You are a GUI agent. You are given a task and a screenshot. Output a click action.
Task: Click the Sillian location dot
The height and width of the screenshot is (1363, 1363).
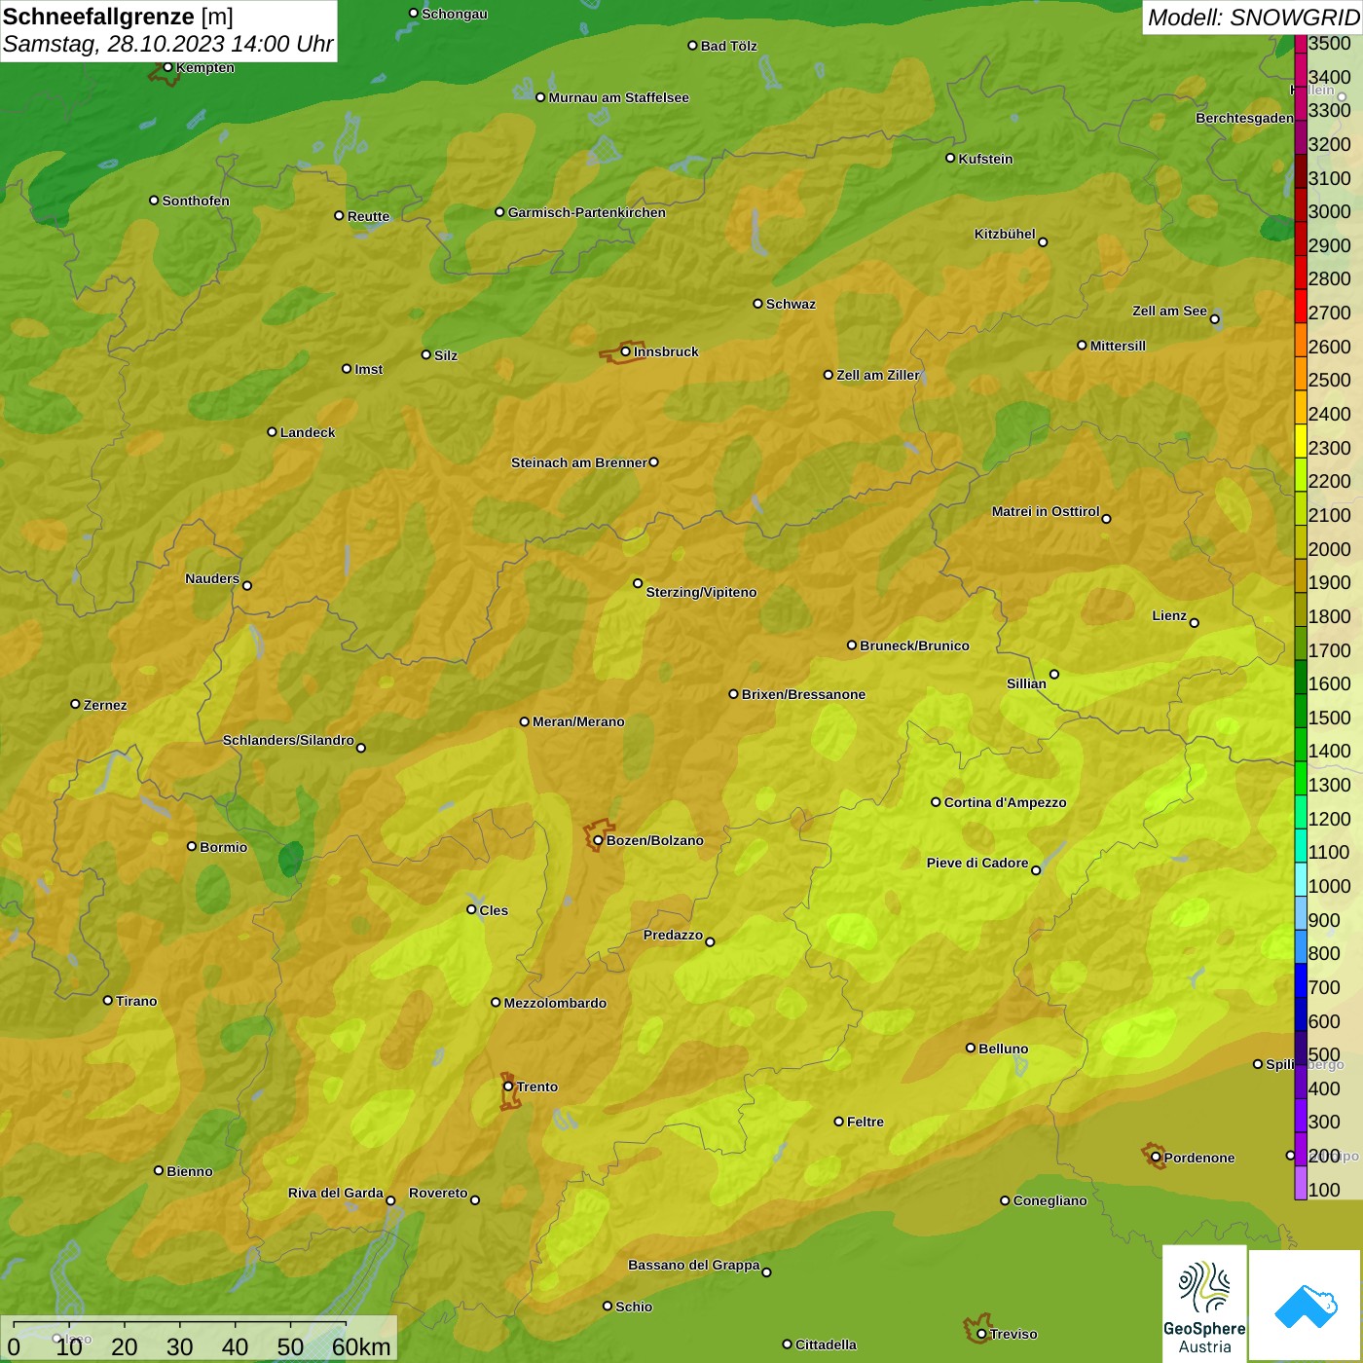tap(1053, 674)
